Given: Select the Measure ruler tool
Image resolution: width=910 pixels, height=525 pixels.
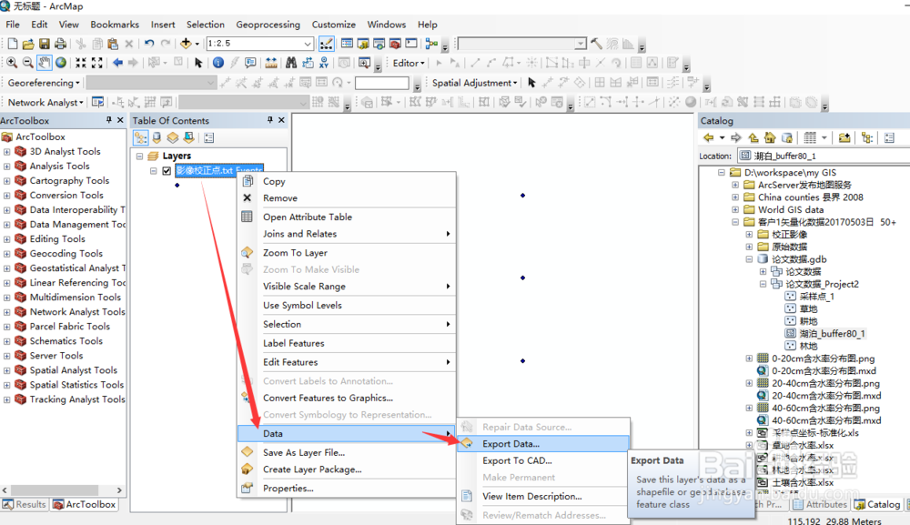Looking at the screenshot, I should pyautogui.click(x=271, y=63).
